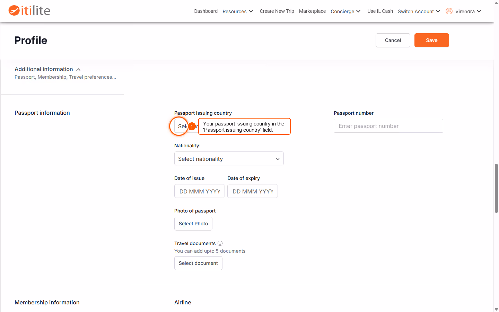Go to the Dashboard page
The height and width of the screenshot is (312, 499).
click(x=206, y=11)
